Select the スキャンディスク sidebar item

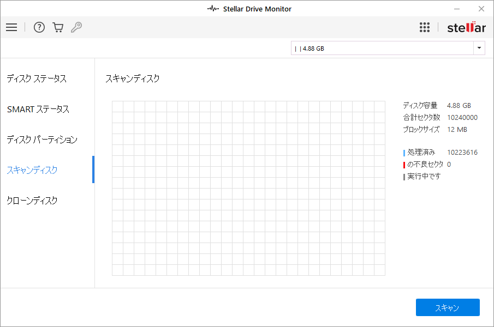point(32,170)
